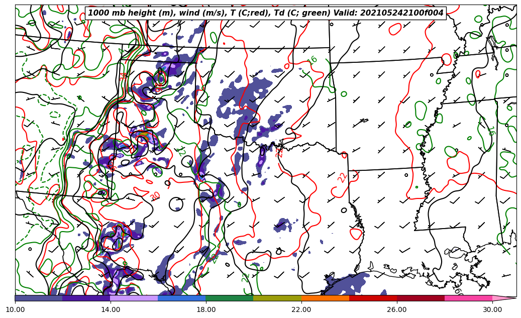Select the pink 28–30 colorbar segment

469,298
